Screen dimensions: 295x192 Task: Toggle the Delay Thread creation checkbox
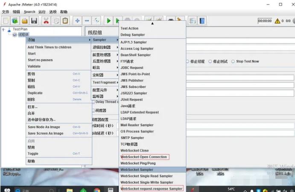pos(93,102)
